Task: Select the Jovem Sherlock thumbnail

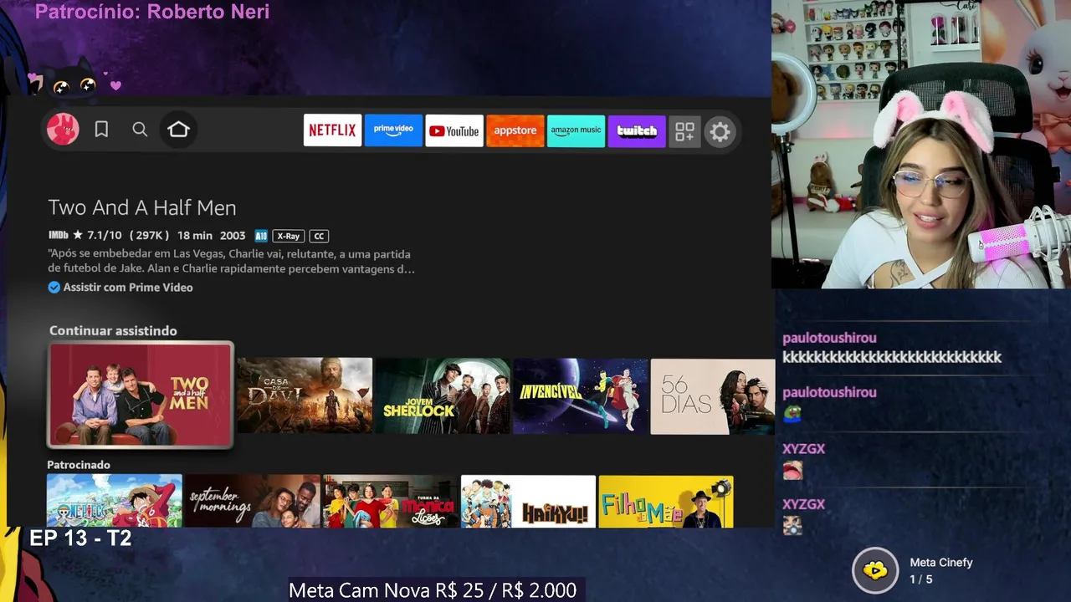Action: pyautogui.click(x=443, y=395)
